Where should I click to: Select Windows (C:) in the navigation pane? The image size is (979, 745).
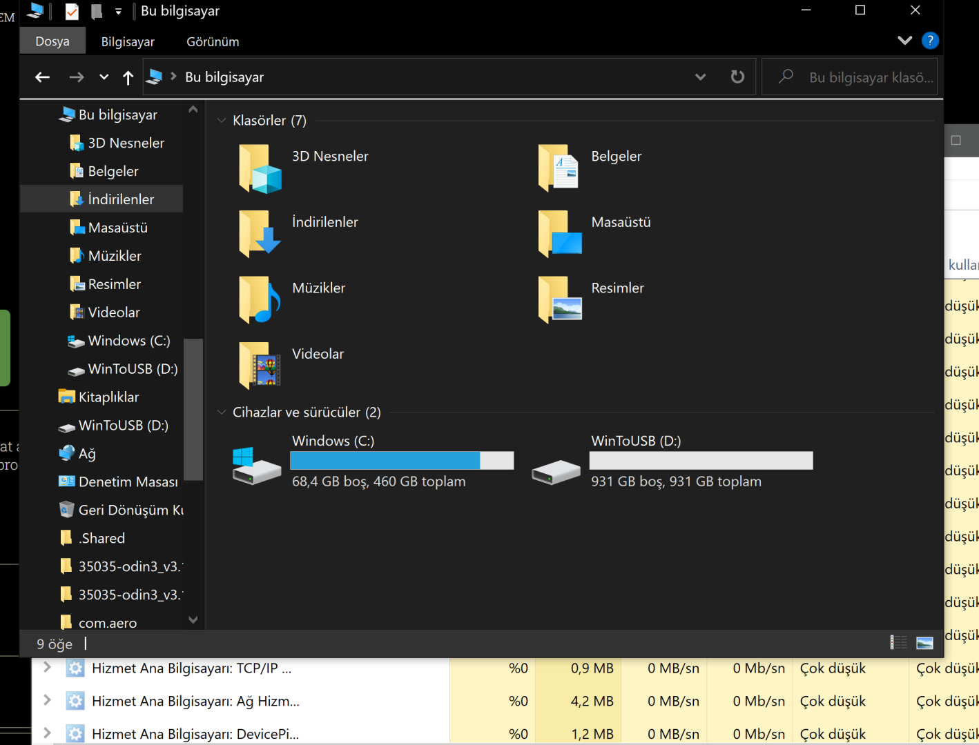coord(129,341)
